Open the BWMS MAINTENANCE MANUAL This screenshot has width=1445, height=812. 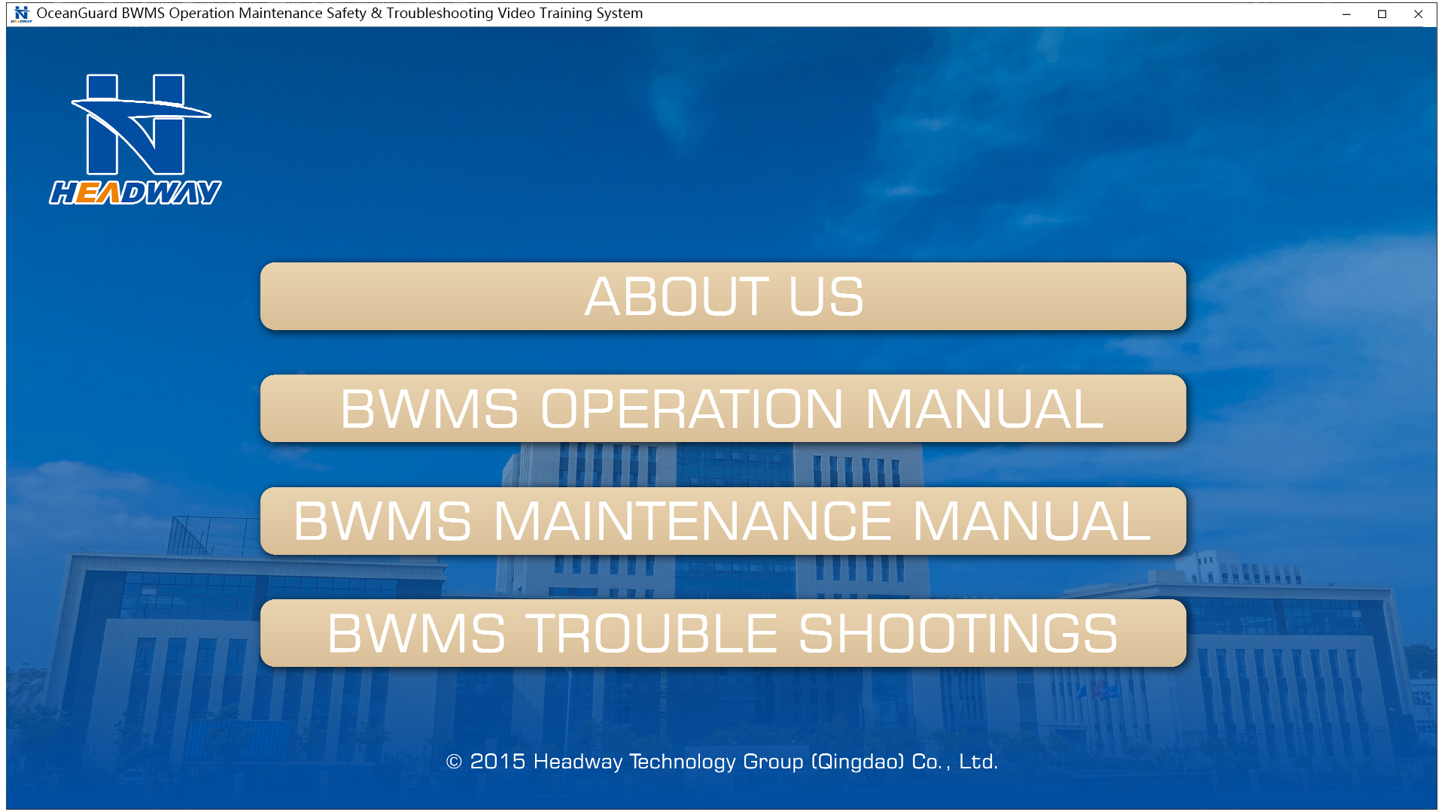click(722, 521)
